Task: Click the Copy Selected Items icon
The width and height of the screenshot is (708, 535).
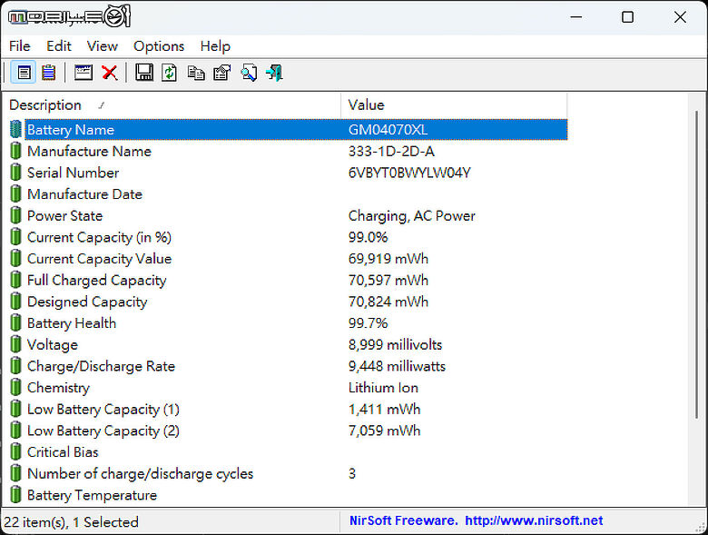Action: click(x=196, y=73)
